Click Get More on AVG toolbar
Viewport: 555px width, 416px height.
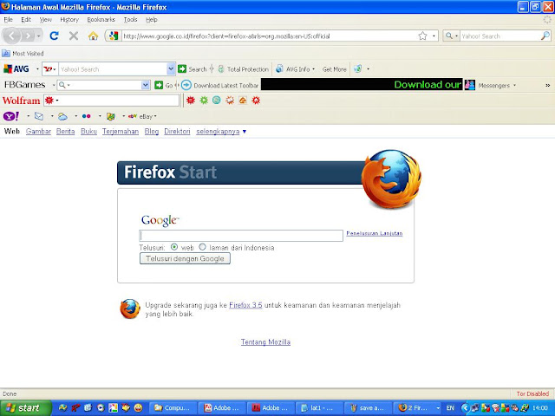335,69
